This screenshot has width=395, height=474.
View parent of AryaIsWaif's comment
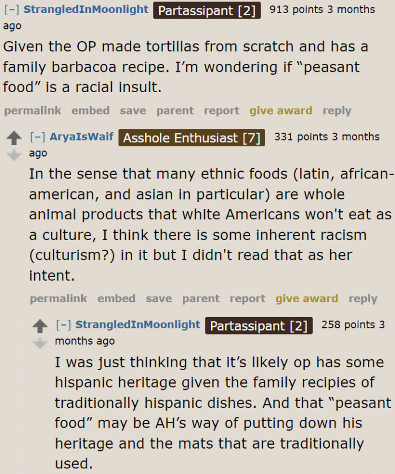201,298
